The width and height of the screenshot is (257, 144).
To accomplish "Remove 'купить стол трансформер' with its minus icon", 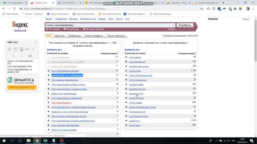I will pyautogui.click(x=48, y=66).
